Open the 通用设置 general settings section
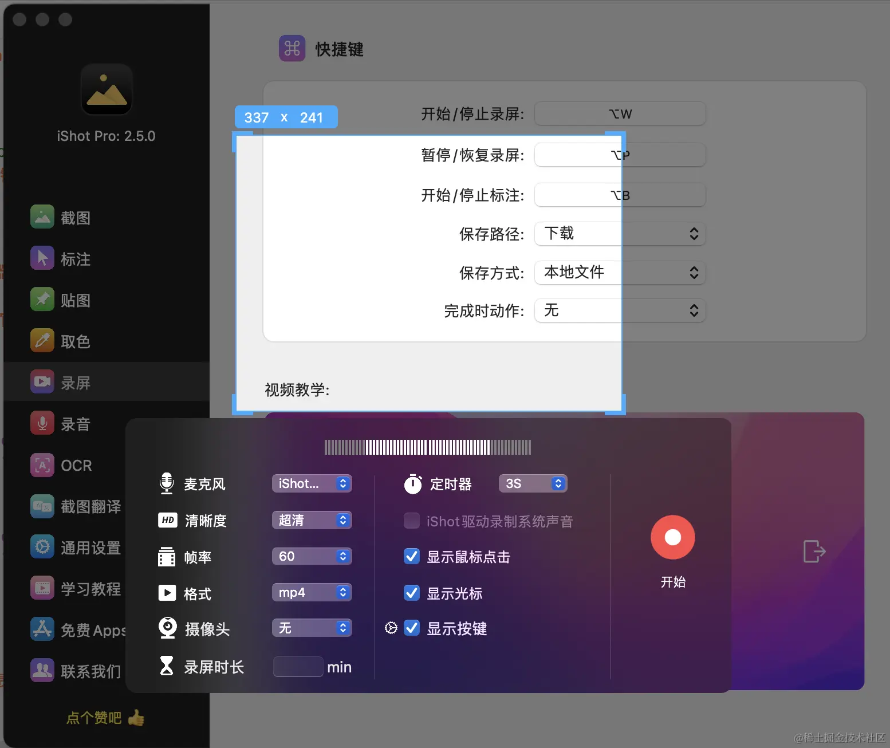 [74, 548]
